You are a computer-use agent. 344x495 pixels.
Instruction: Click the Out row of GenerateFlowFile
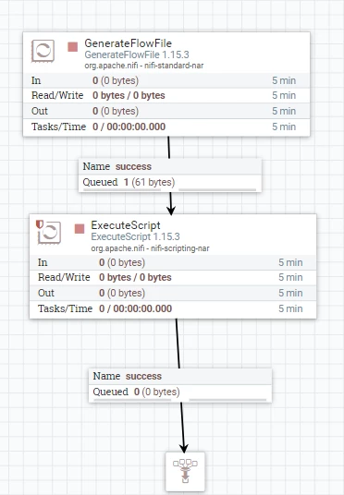pos(166,111)
